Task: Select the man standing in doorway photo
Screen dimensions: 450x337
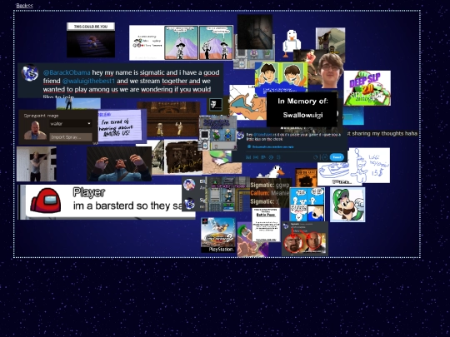Action: pos(37,164)
